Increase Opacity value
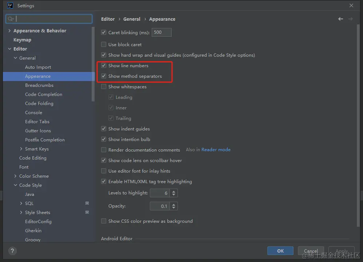Image resolution: width=363 pixels, height=262 pixels. pyautogui.click(x=173, y=204)
